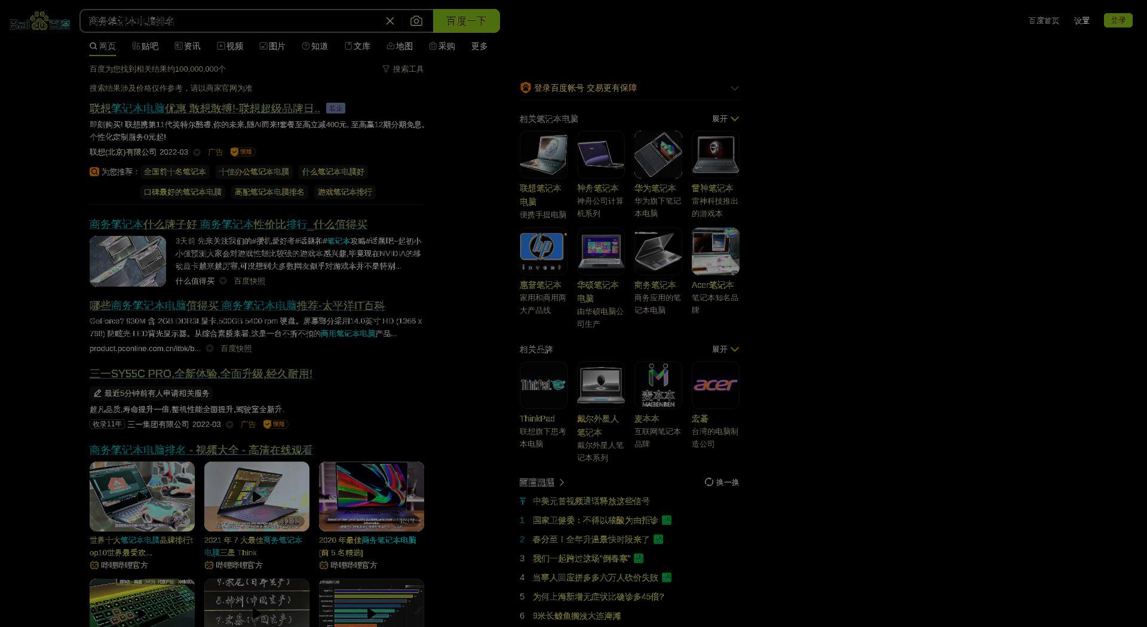Switch to the 文库 tab
Viewport: 1147px width, 627px height.
click(357, 46)
